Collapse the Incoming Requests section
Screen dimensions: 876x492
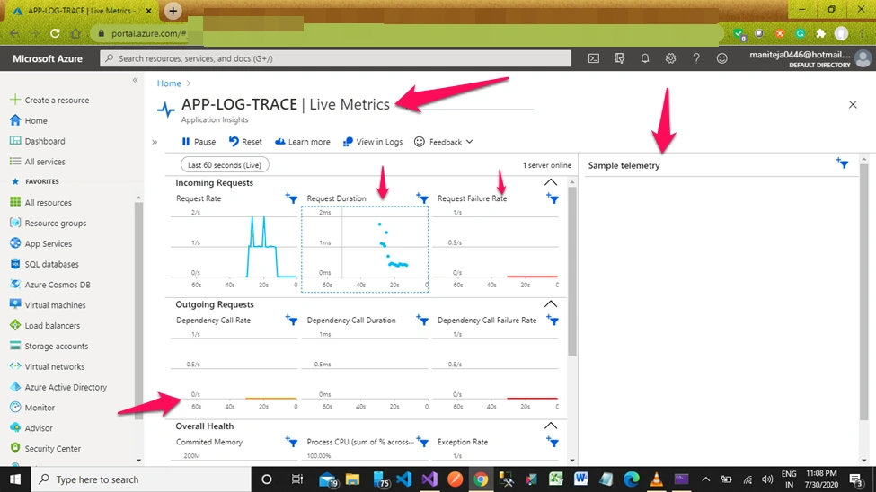(x=550, y=182)
